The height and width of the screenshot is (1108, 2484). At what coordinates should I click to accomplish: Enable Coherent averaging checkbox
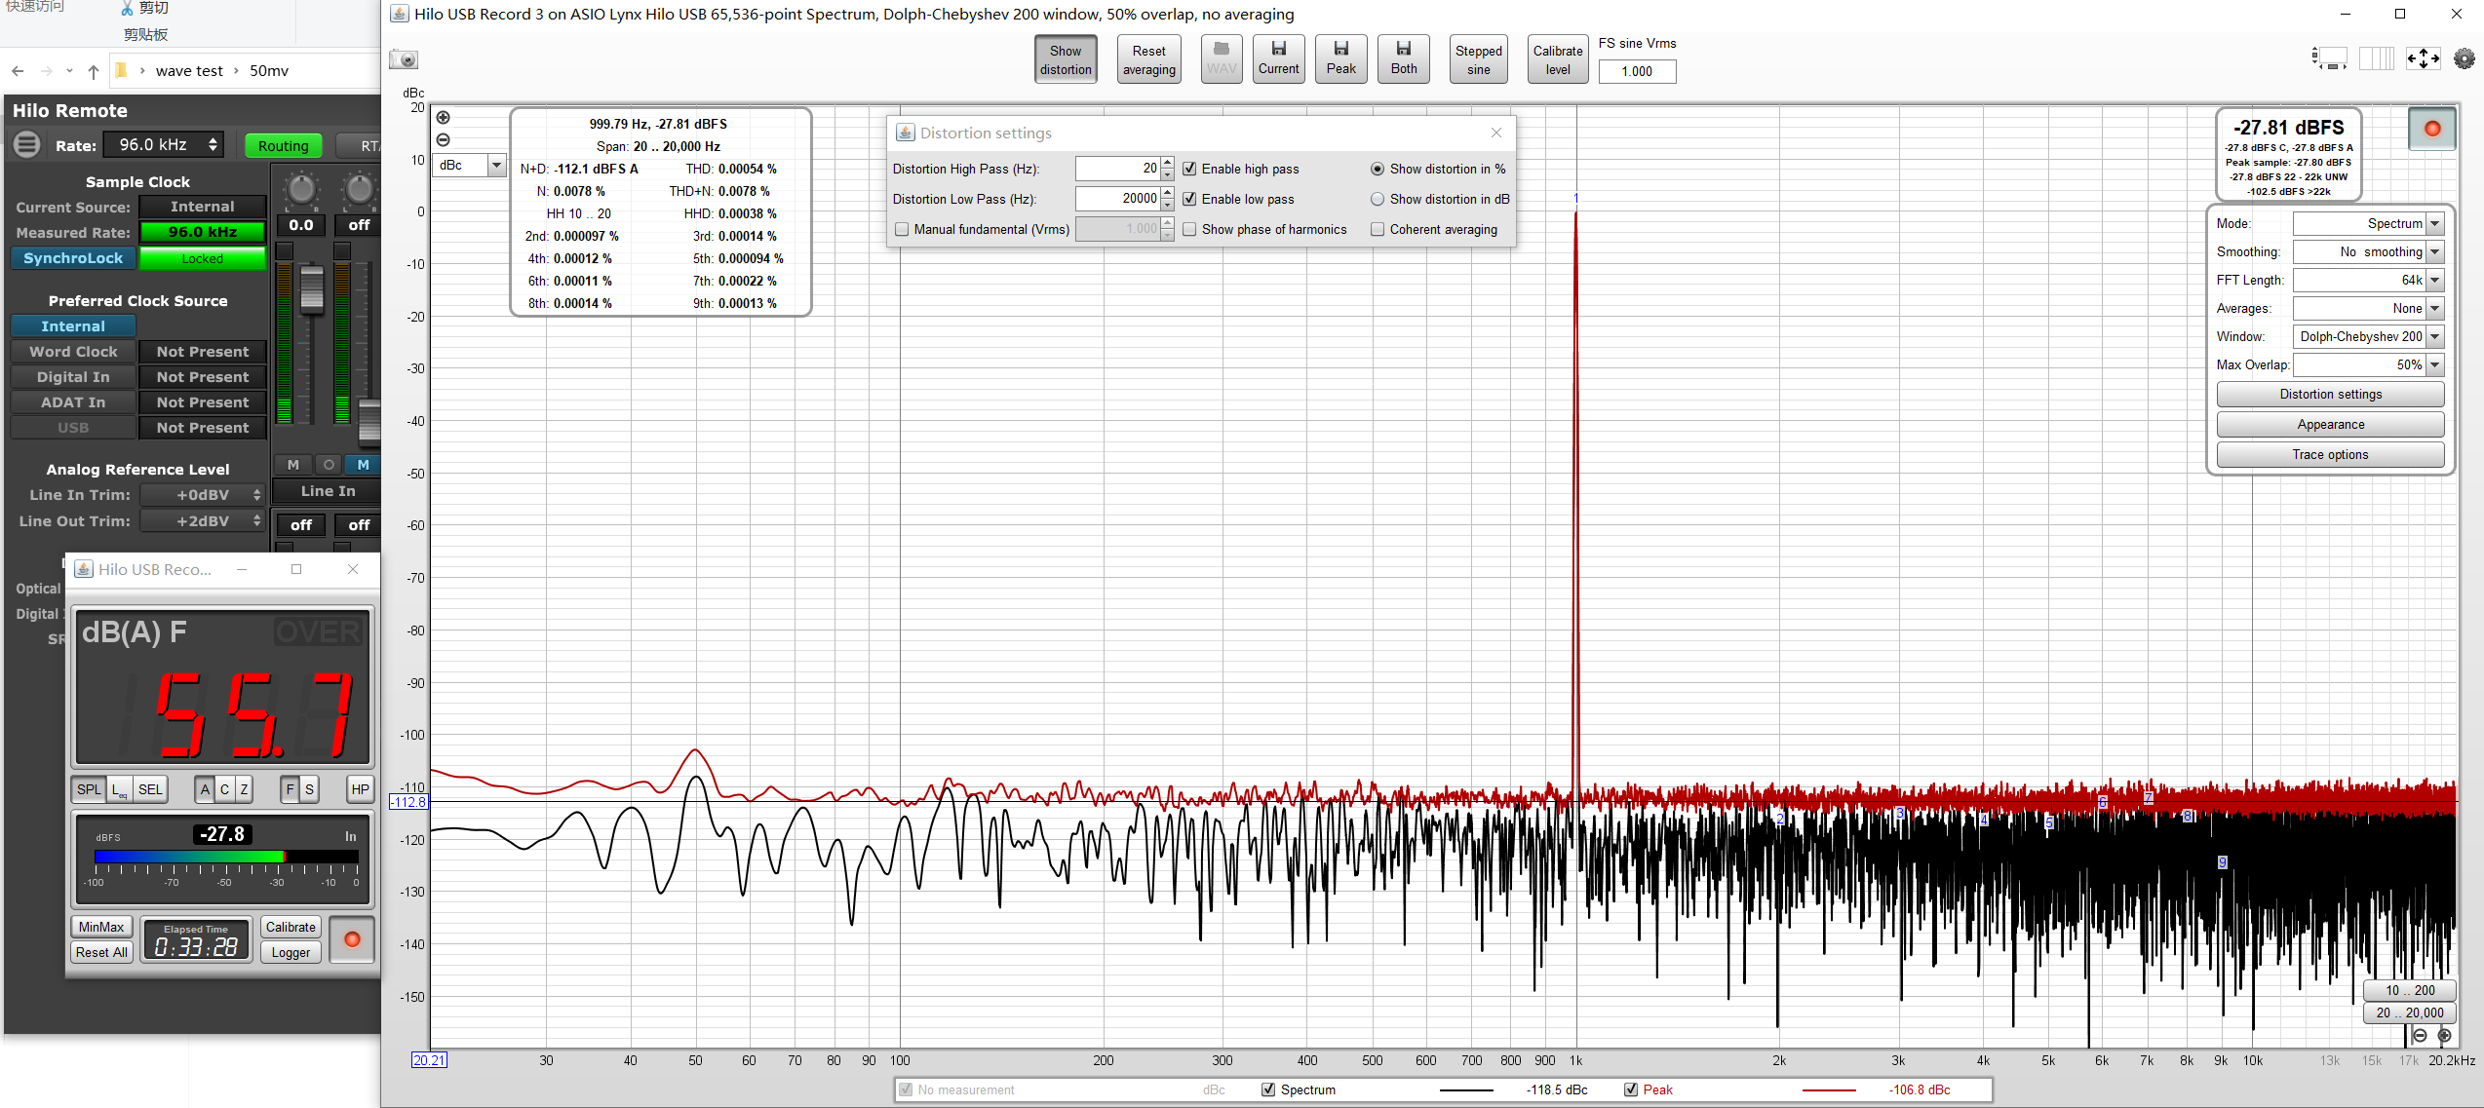point(1378,229)
